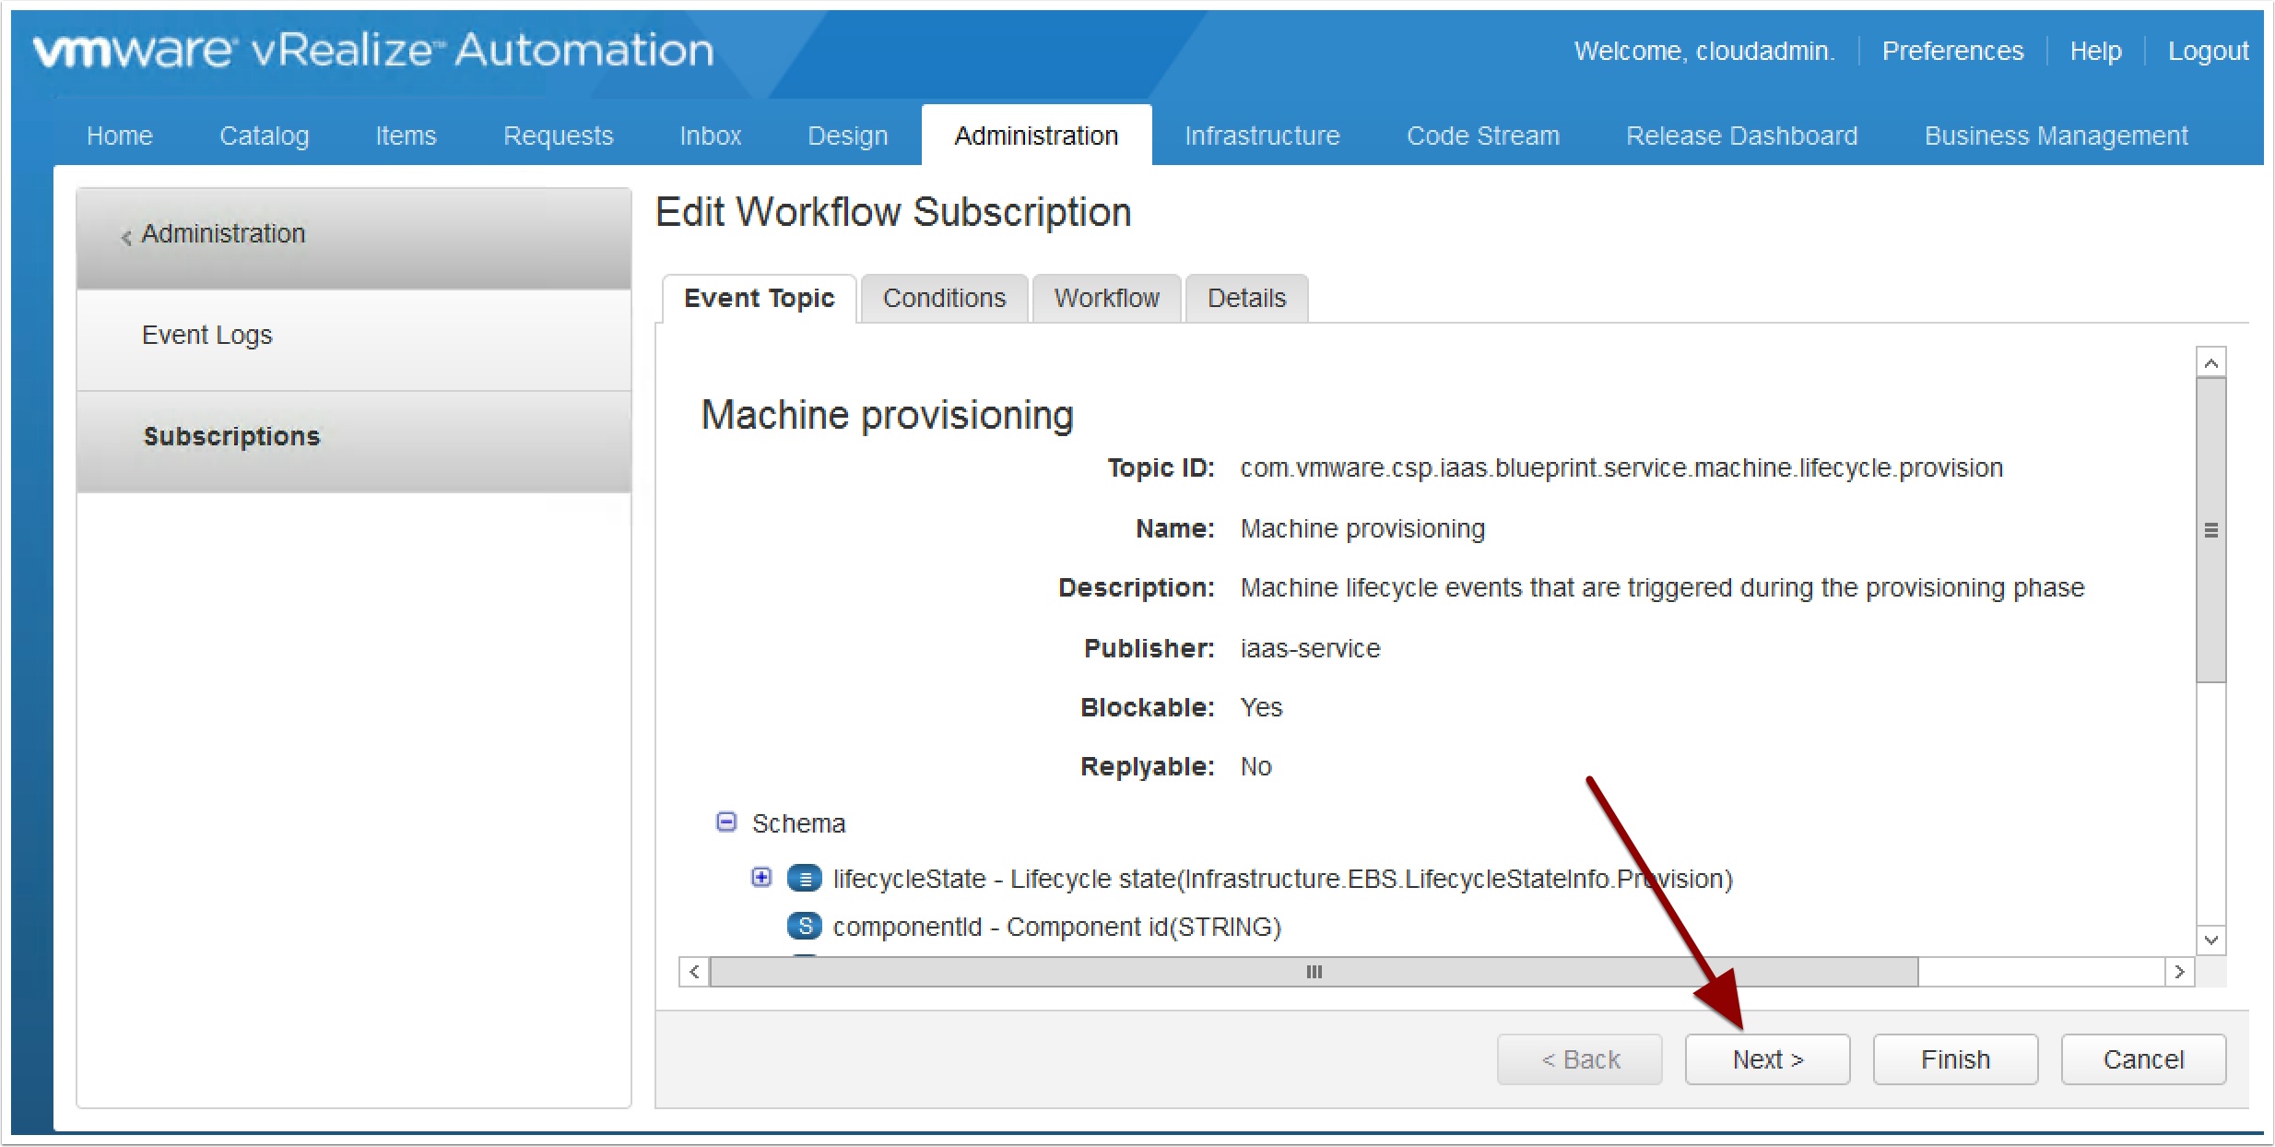
Task: Click the horizontal scrollbar thumb
Action: [x=1313, y=972]
